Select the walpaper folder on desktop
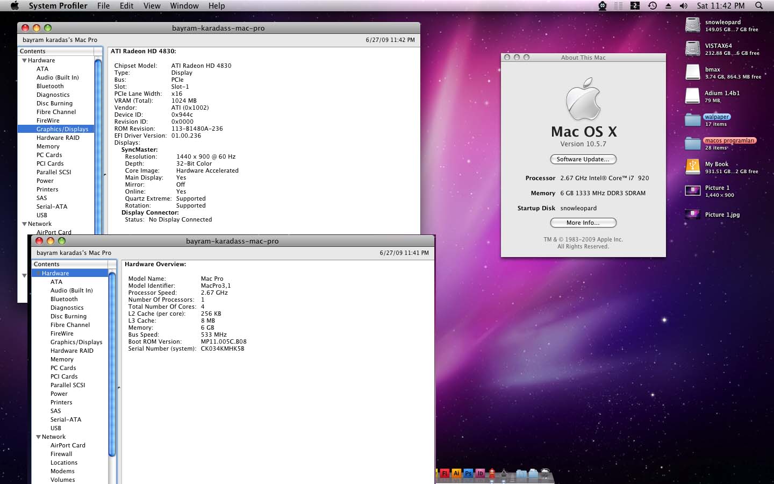 693,119
